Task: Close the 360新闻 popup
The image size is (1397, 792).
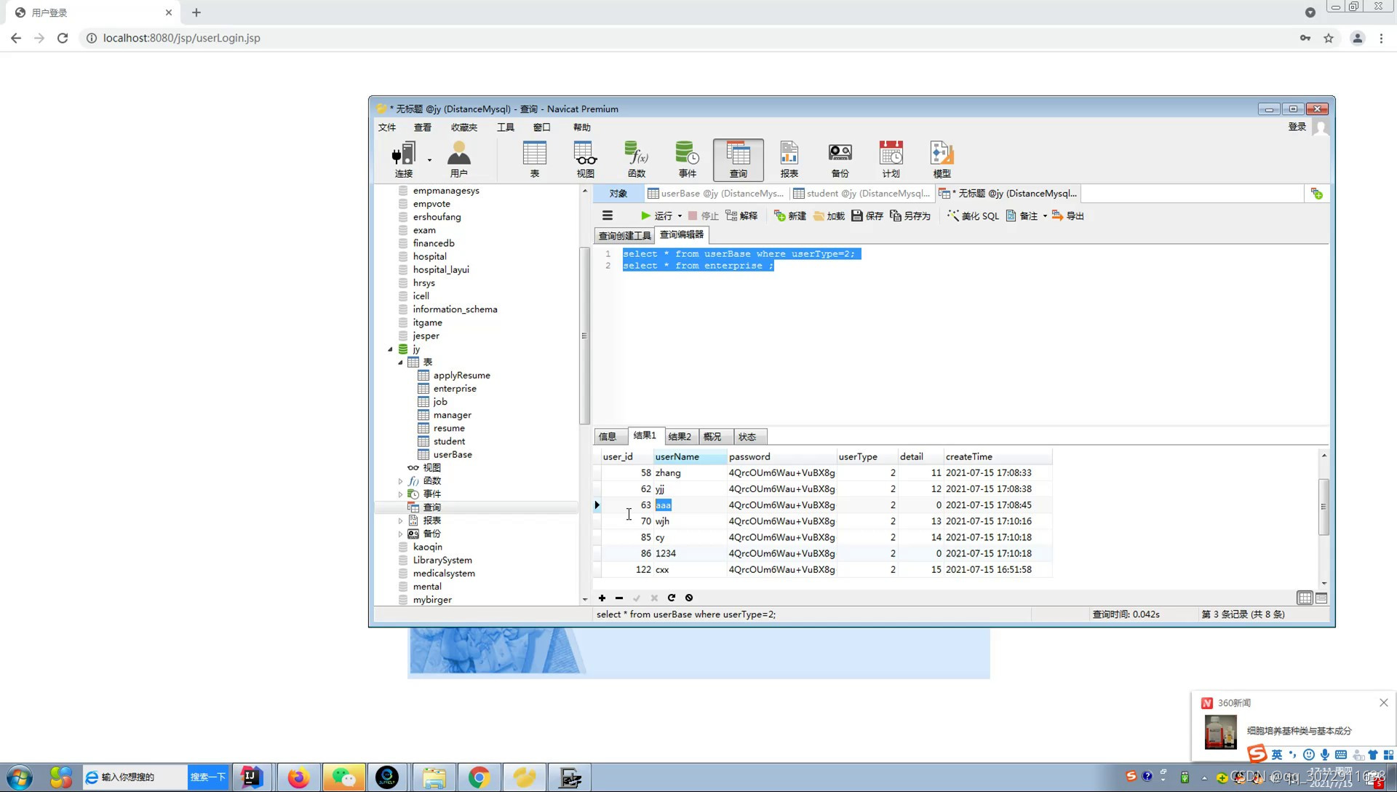Action: (x=1383, y=702)
